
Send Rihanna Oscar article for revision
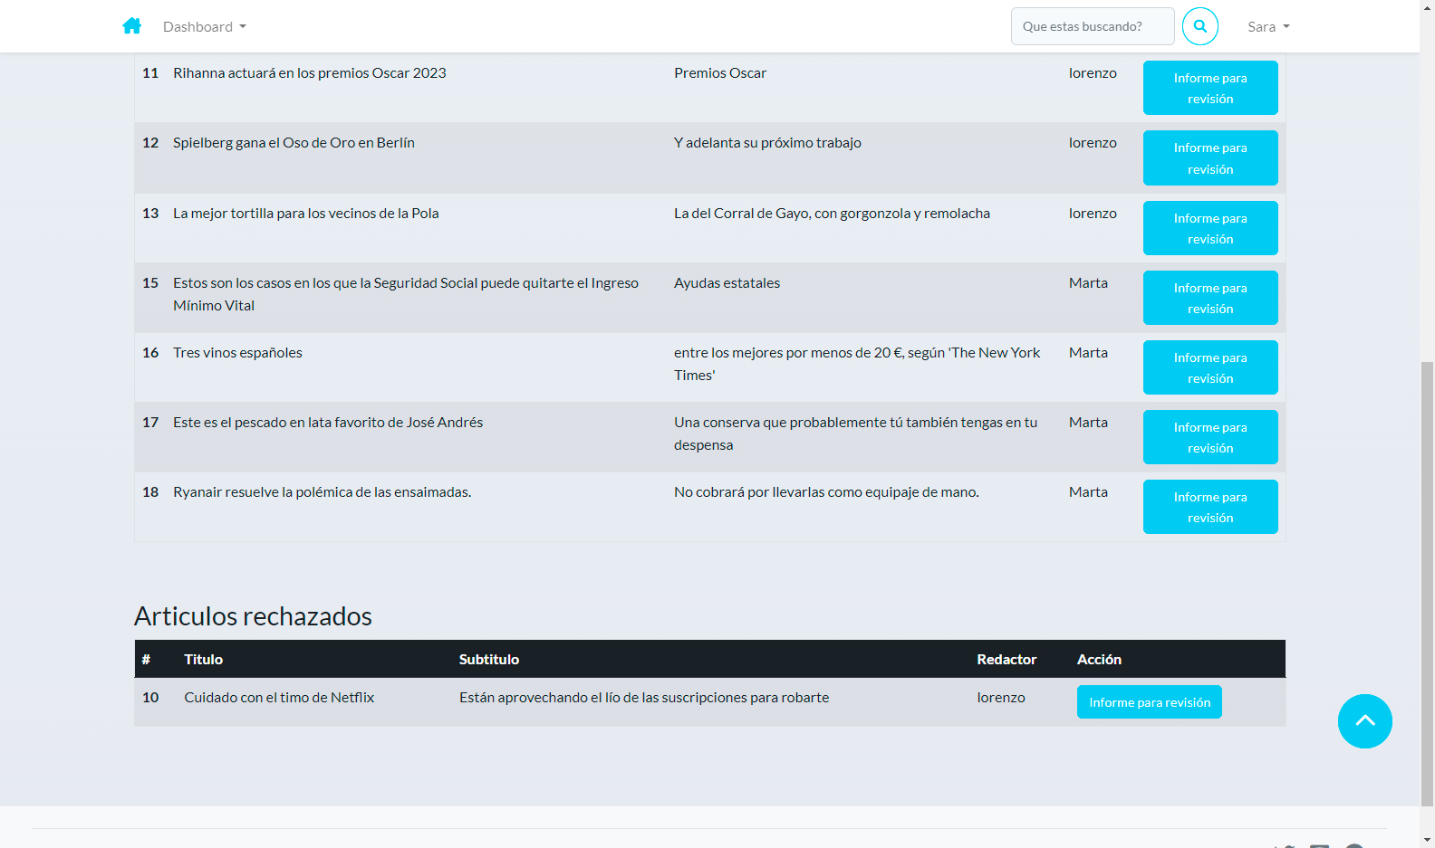click(1209, 88)
